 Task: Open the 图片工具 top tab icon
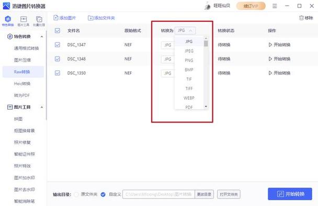pos(24,19)
